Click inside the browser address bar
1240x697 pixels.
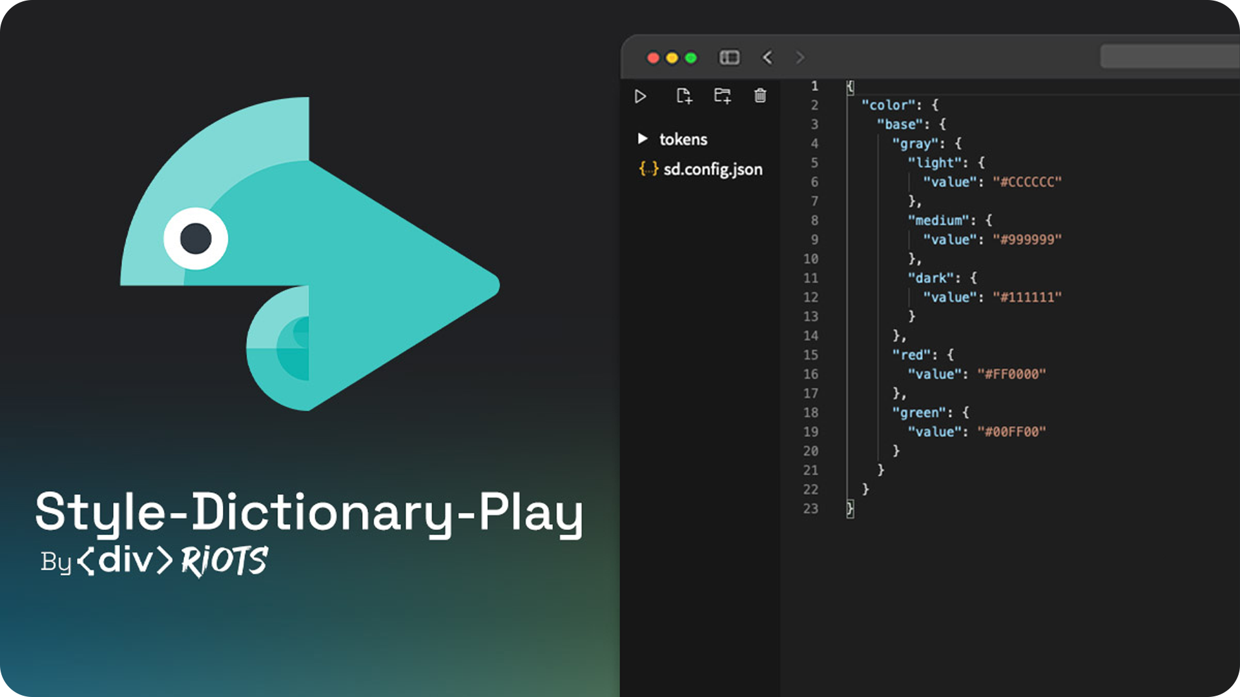(1169, 57)
